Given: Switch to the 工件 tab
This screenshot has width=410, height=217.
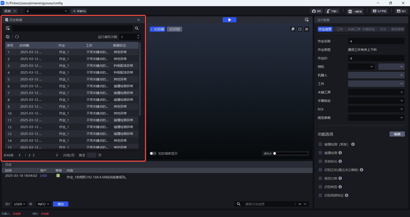Looking at the screenshot, I should click(x=339, y=29).
